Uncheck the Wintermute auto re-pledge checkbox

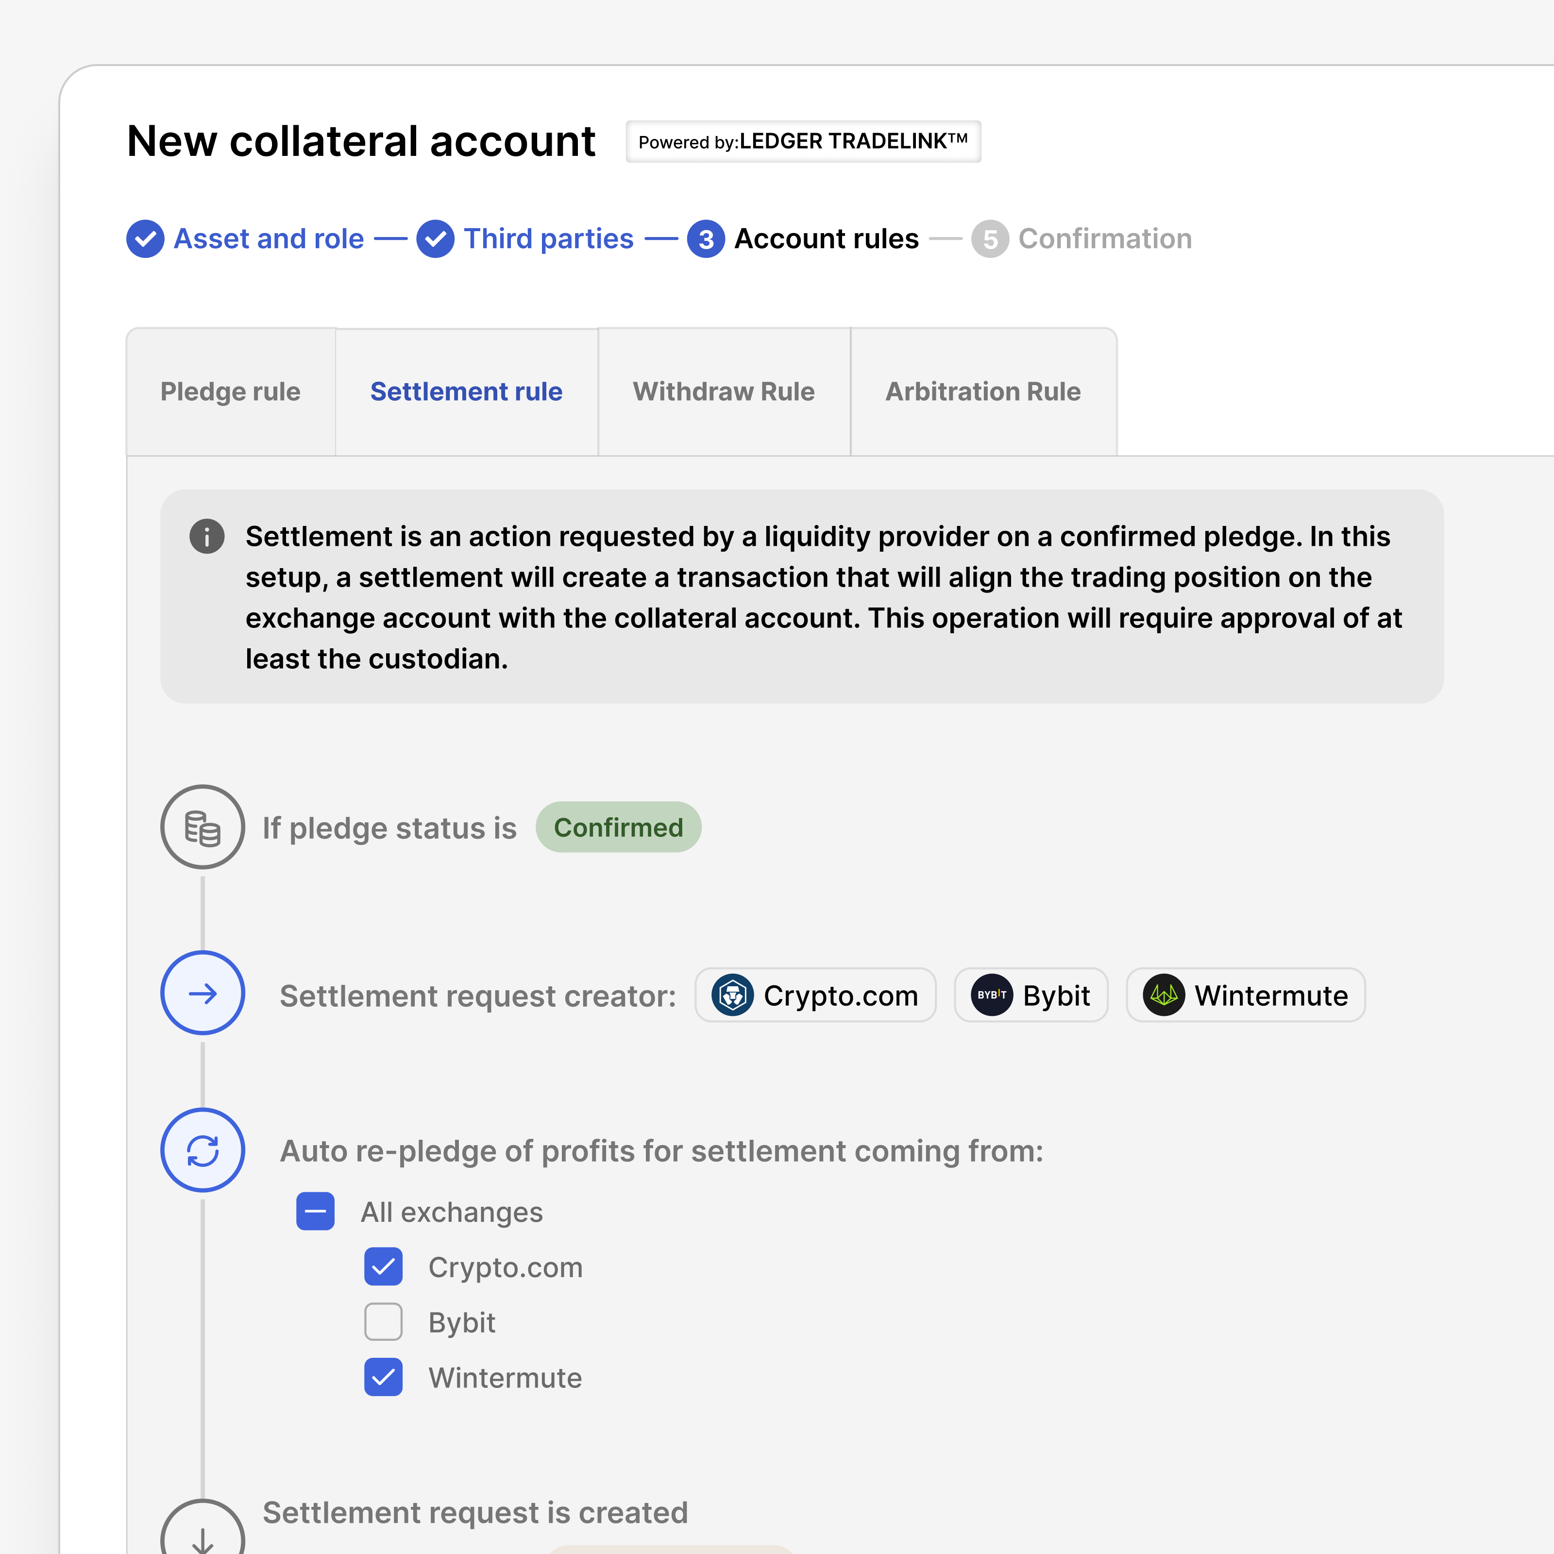[x=384, y=1377]
